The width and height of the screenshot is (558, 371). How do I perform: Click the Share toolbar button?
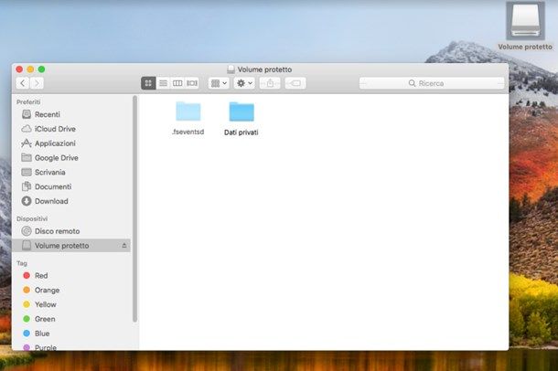(x=270, y=83)
